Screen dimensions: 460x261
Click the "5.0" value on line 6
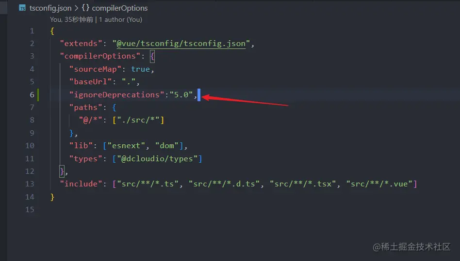tap(181, 95)
